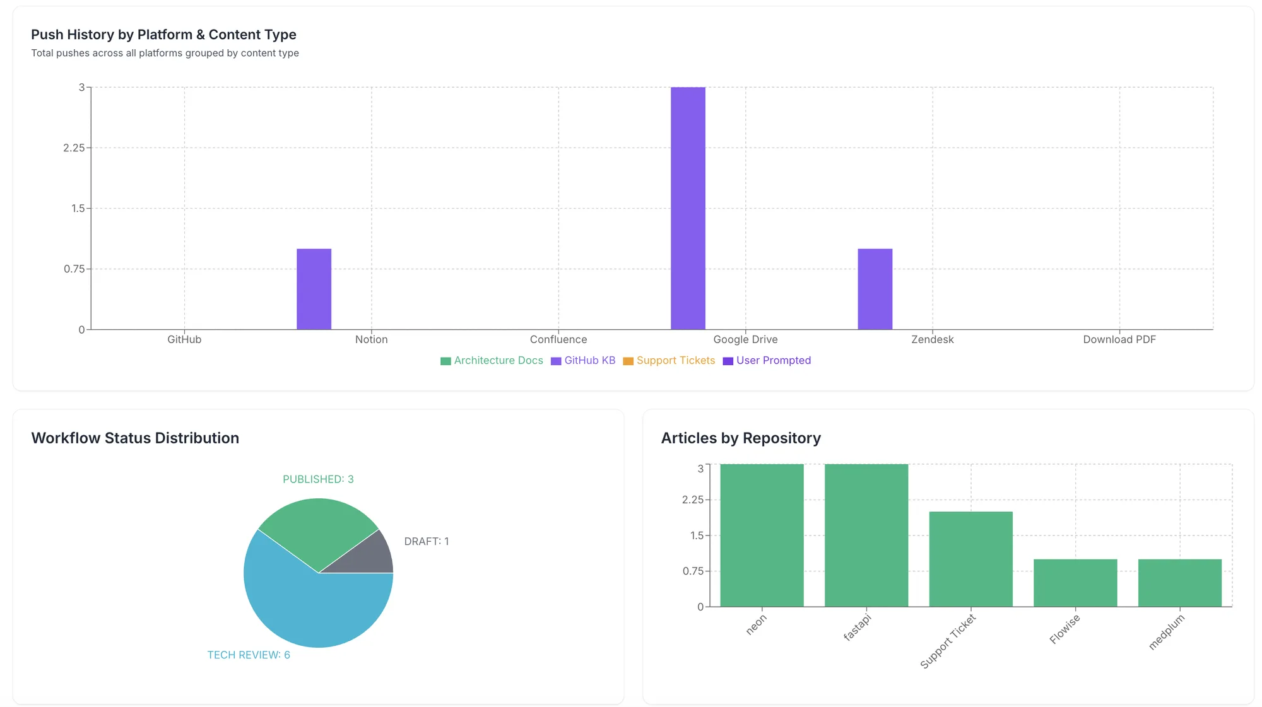Click the tall Google Drive purple bar
Image resolution: width=1262 pixels, height=707 pixels.
[688, 208]
